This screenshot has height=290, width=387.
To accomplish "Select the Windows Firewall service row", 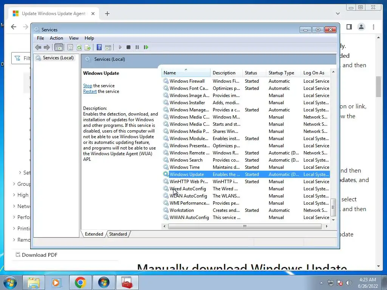I will pos(246,81).
